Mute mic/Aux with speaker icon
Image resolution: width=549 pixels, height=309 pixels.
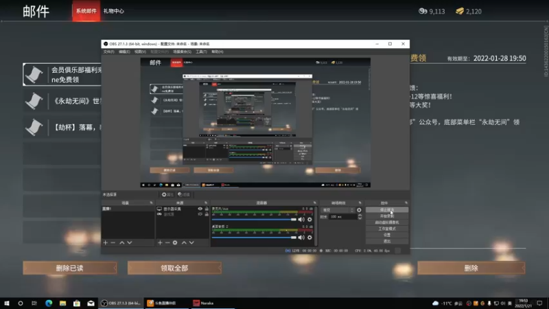coord(301,219)
